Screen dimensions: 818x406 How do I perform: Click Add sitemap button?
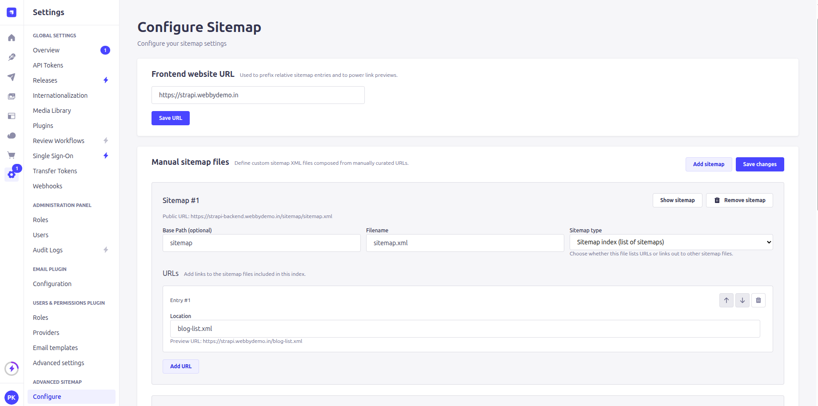click(x=709, y=164)
